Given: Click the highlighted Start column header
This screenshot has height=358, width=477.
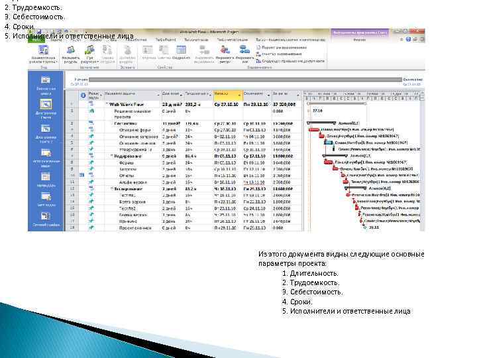Looking at the screenshot, I should [x=228, y=95].
